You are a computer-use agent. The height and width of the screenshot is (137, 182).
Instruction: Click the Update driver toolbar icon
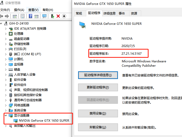tap(53, 16)
